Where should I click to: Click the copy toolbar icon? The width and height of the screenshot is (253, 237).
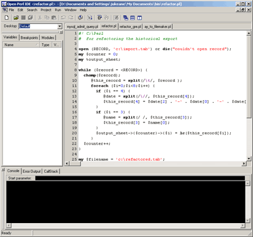pos(47,18)
